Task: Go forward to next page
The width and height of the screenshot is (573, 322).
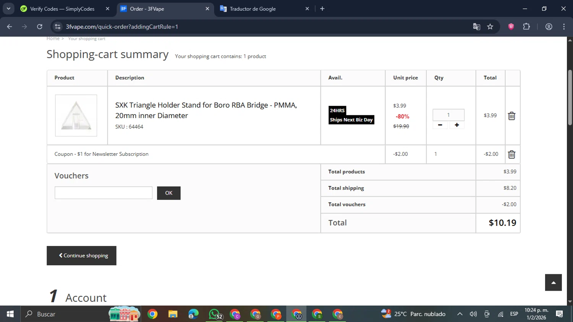Action: (24, 27)
